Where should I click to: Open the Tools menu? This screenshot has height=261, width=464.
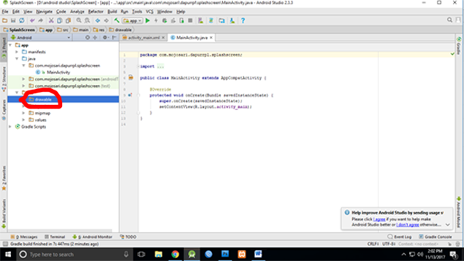point(137,12)
